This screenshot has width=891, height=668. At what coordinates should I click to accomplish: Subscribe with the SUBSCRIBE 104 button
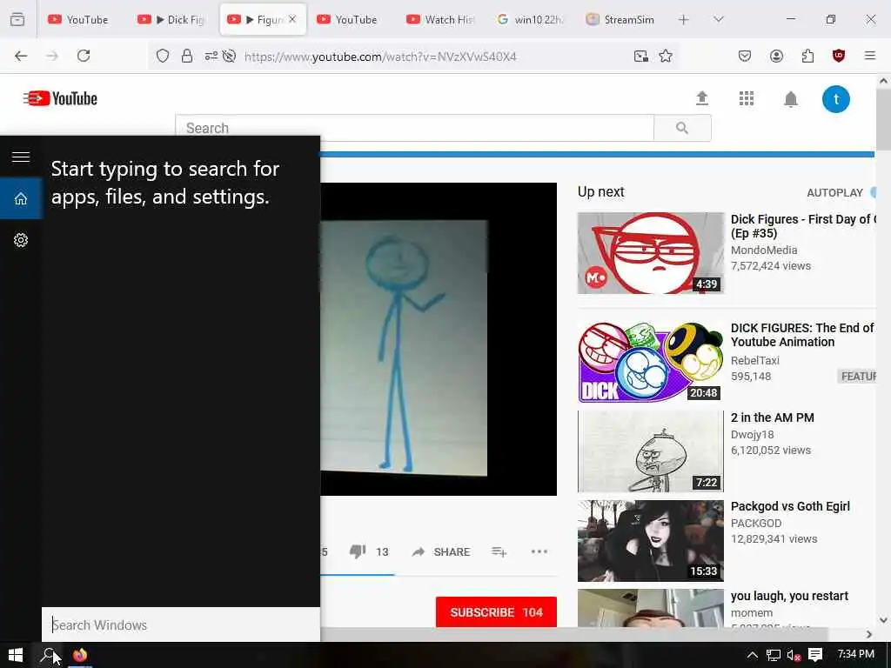[496, 612]
